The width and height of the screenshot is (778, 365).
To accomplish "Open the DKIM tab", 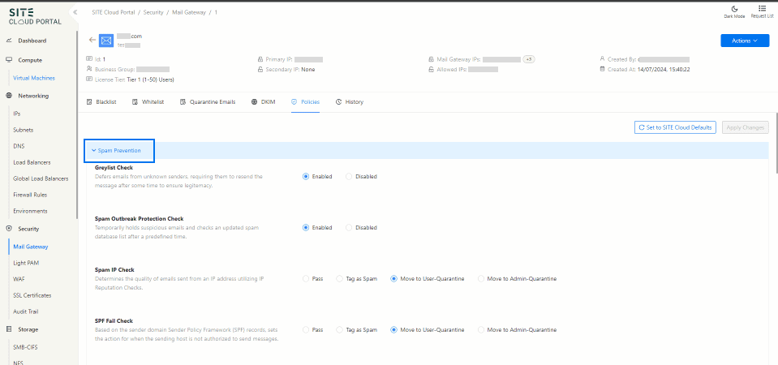I will click(264, 102).
